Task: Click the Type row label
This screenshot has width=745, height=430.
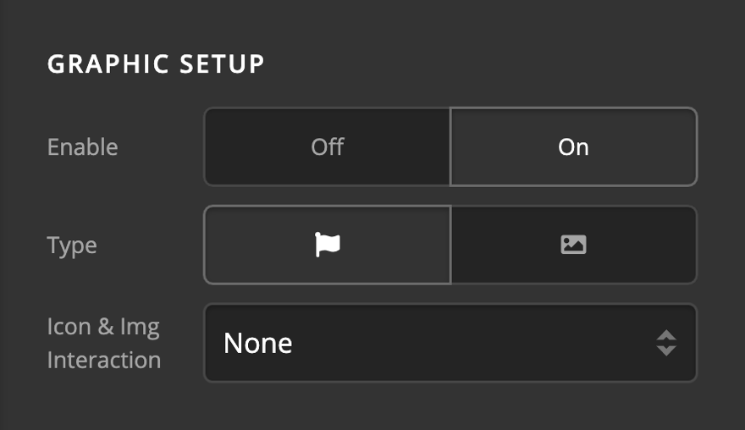Action: point(72,245)
